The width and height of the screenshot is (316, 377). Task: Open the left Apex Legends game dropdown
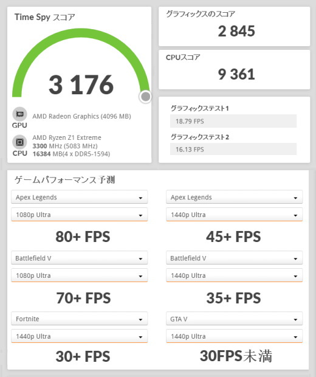[79, 197]
